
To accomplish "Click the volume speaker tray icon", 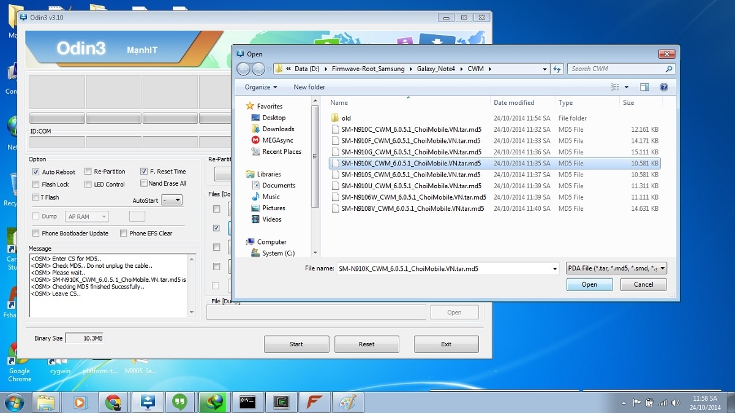I will tap(676, 403).
